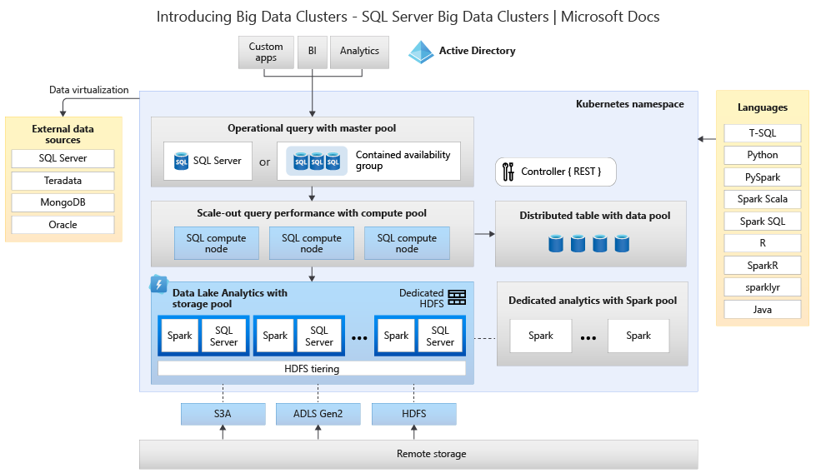Select SparkR in Languages list

click(763, 266)
